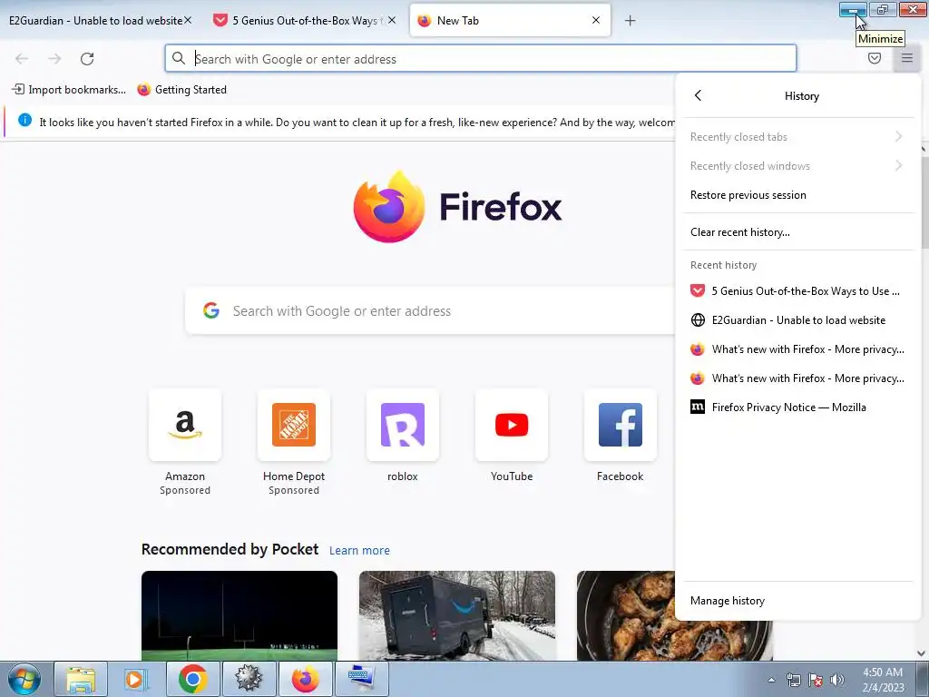The image size is (929, 697).
Task: Click the Action Center flag icon
Action: 816,680
